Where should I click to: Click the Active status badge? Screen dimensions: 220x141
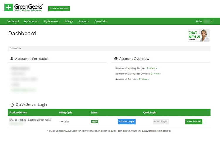pos(94,122)
